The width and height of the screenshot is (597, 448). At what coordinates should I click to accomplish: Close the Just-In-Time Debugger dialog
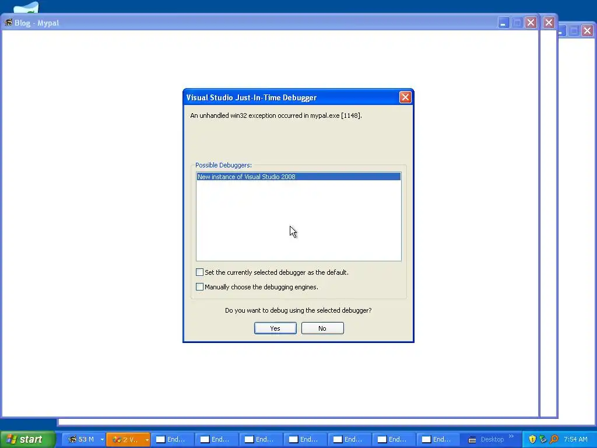[x=405, y=97]
